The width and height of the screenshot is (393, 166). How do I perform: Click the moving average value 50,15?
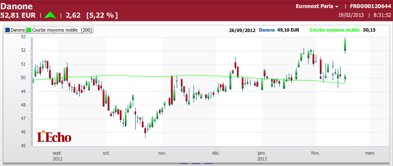pyautogui.click(x=369, y=30)
